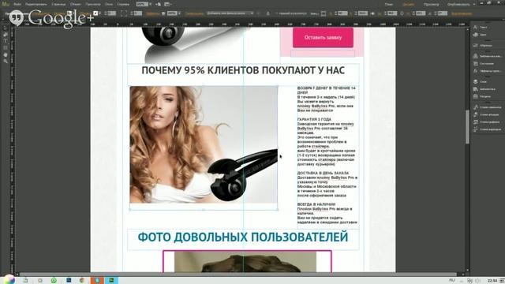Select the heading ПОЧЕМУ 95% КЛИЕНТОВ ПОКУПАЮТ У НАС

coord(243,70)
